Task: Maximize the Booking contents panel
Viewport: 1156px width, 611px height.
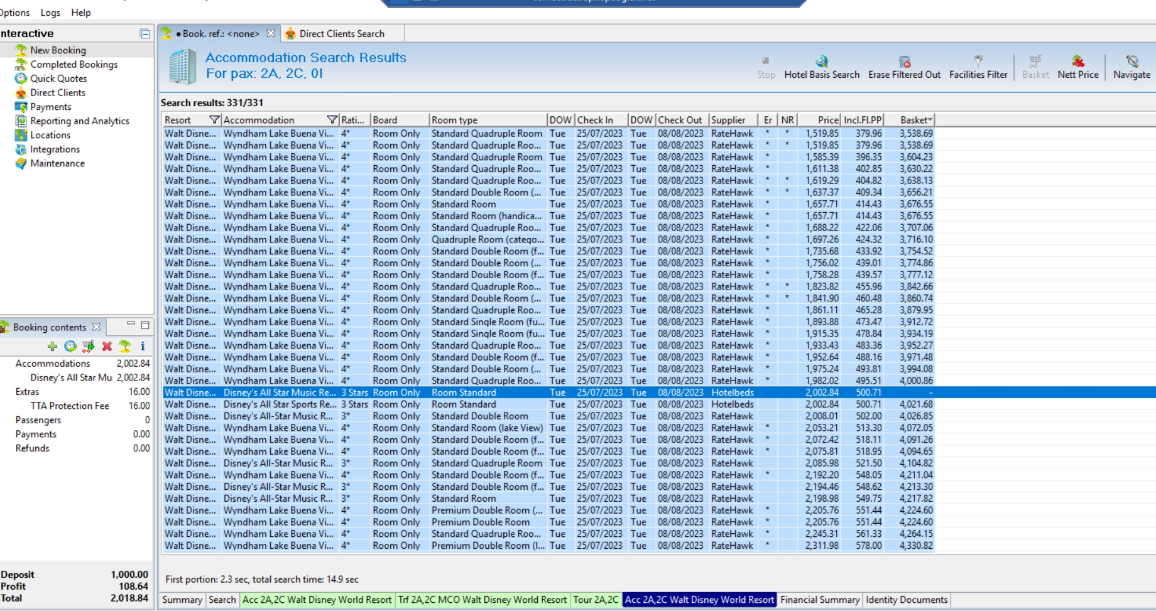Action: (x=145, y=325)
